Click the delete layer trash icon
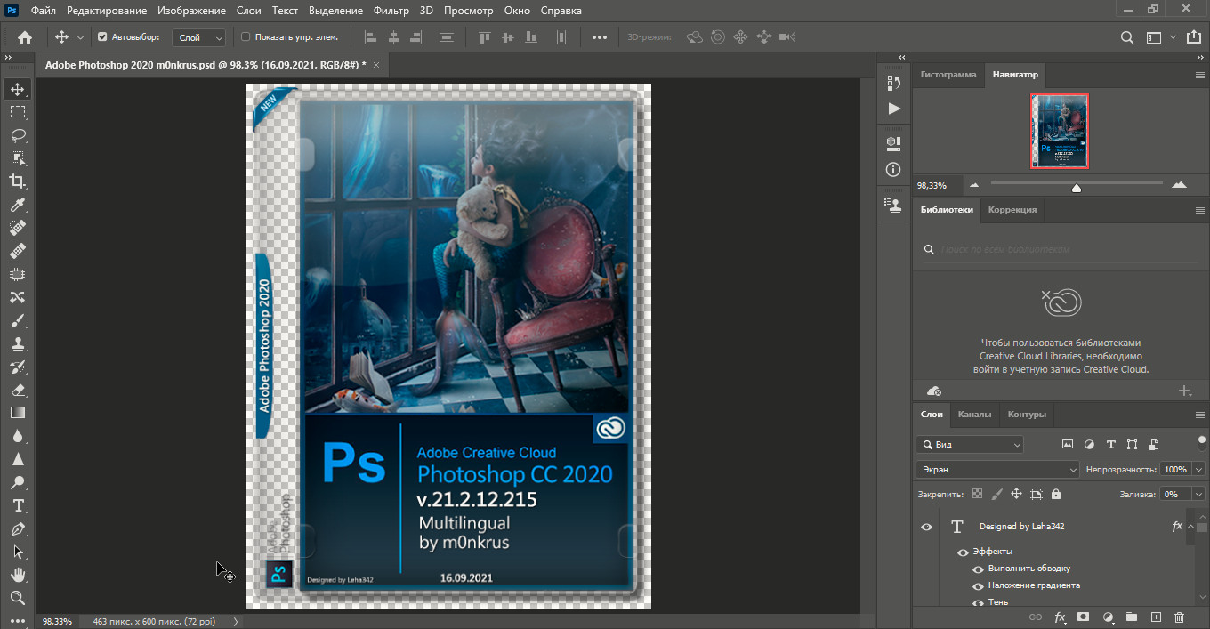This screenshot has width=1210, height=629. (1179, 617)
